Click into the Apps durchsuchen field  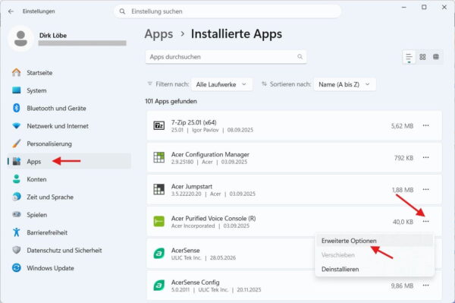[226, 57]
